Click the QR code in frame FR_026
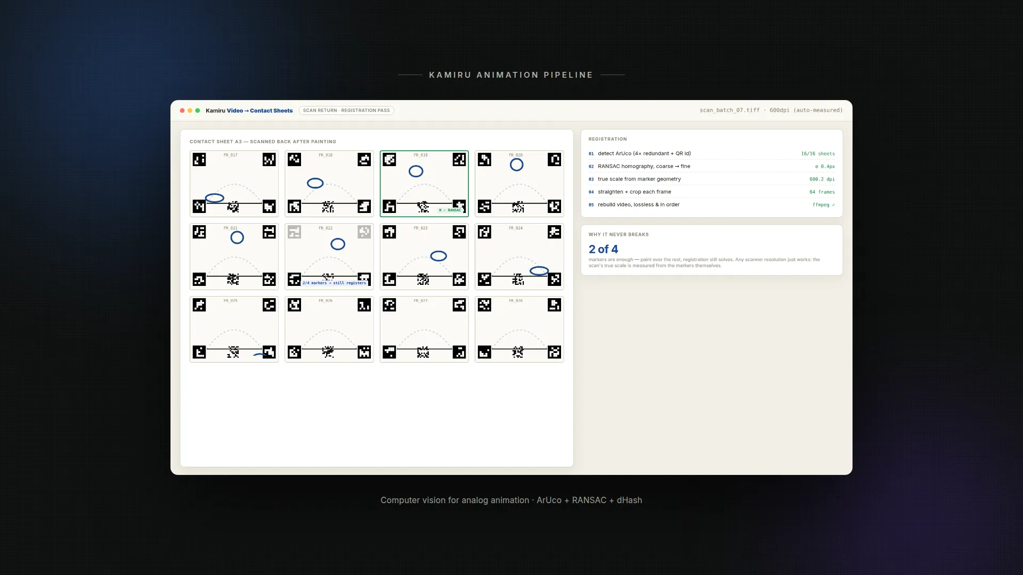The width and height of the screenshot is (1023, 575). (x=328, y=352)
